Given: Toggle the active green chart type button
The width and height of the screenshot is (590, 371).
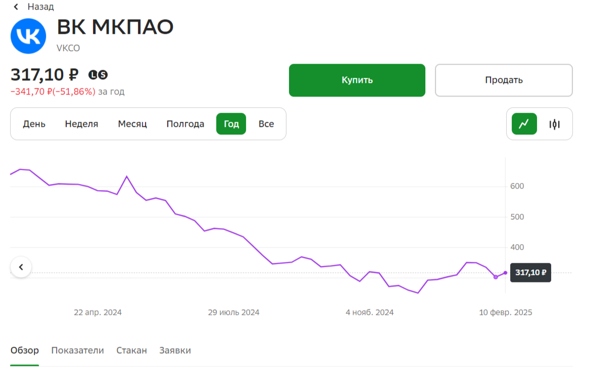Looking at the screenshot, I should pyautogui.click(x=524, y=124).
